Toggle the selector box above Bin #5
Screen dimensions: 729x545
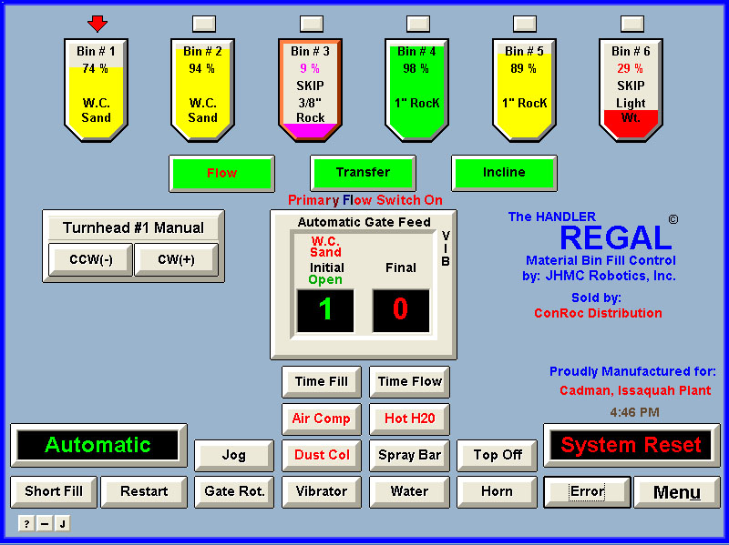525,24
